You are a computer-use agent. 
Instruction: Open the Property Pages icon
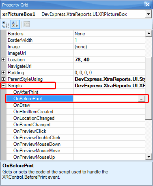coord(27,24)
